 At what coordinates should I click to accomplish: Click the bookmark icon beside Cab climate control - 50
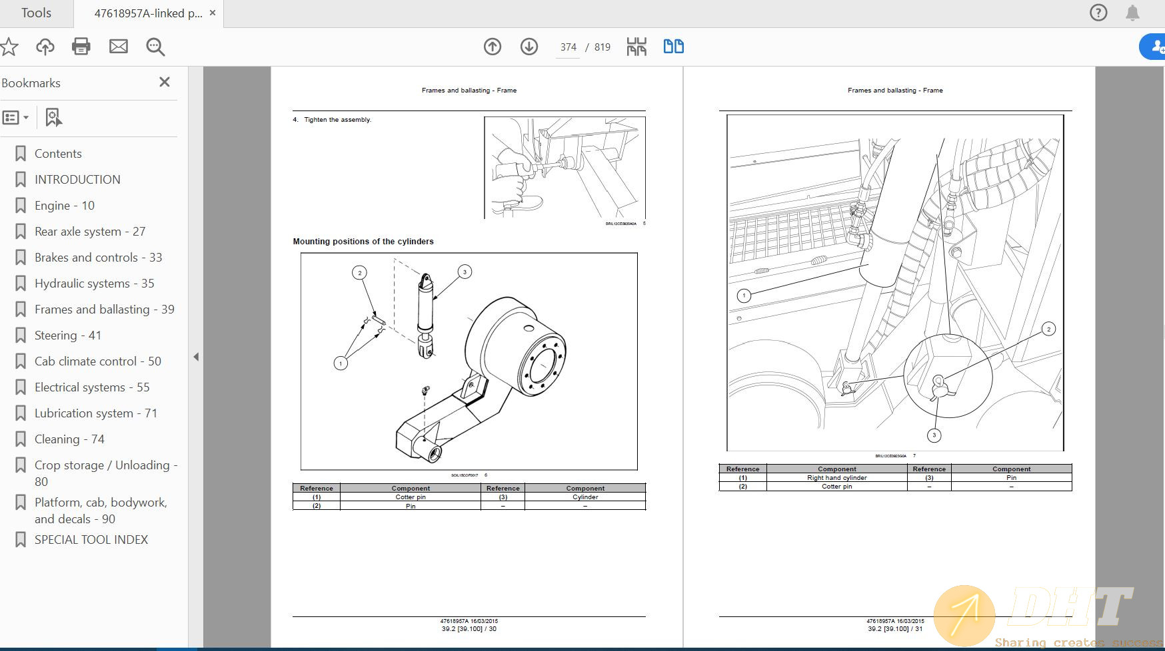coord(21,361)
